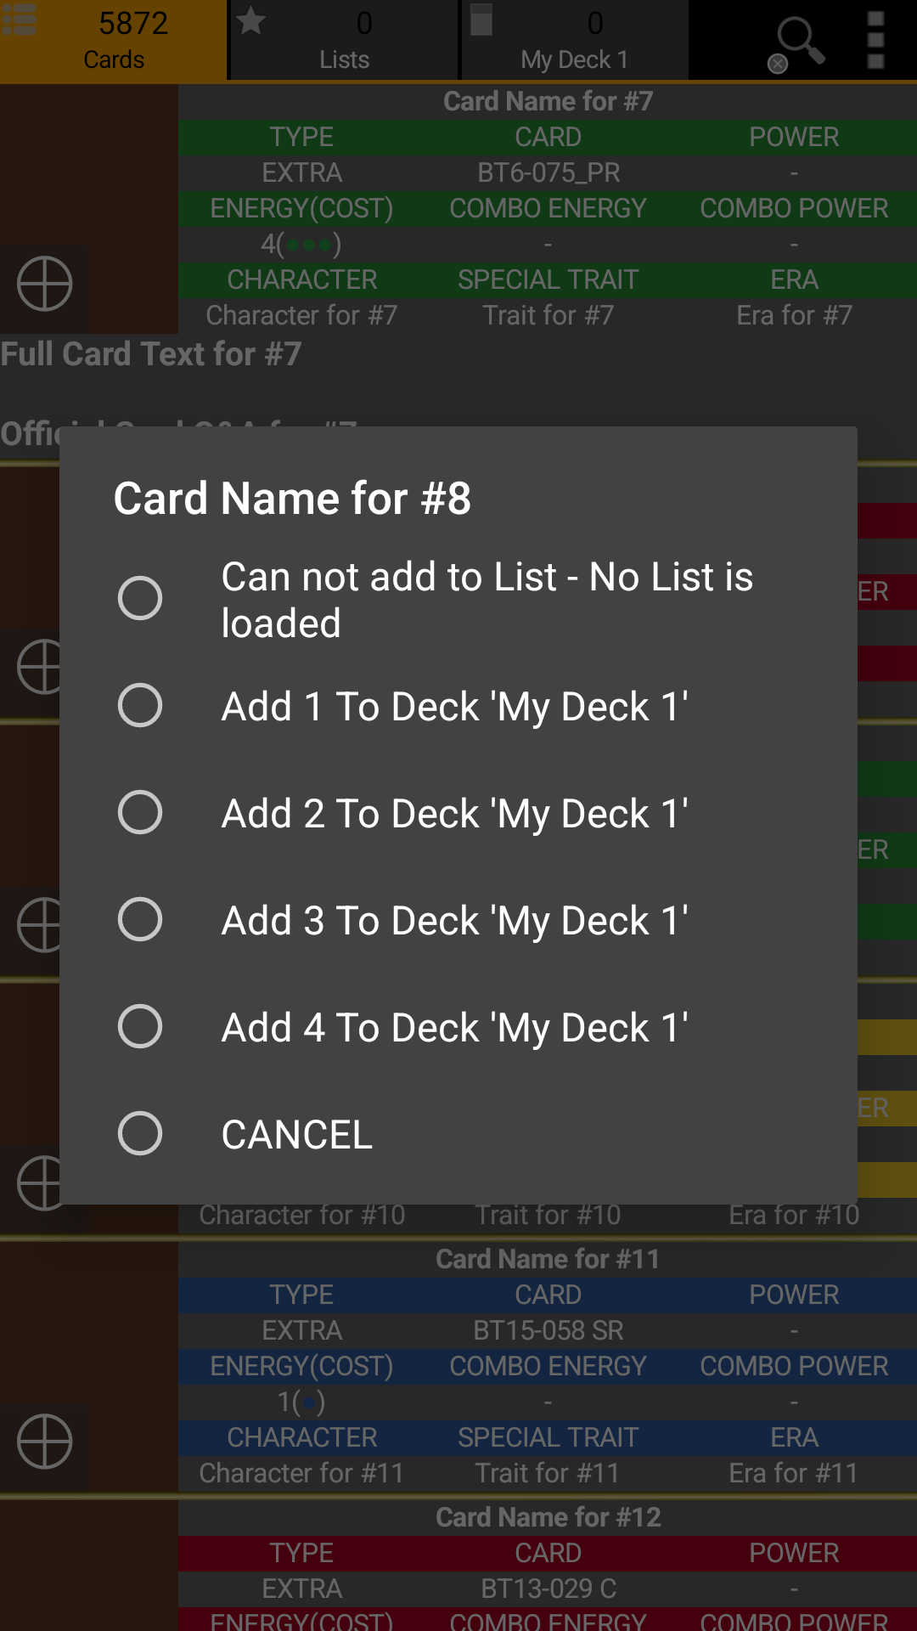Image resolution: width=917 pixels, height=1631 pixels.
Task: Choose 'Add 4 To Deck My Deck 1'
Action: [x=454, y=1028]
